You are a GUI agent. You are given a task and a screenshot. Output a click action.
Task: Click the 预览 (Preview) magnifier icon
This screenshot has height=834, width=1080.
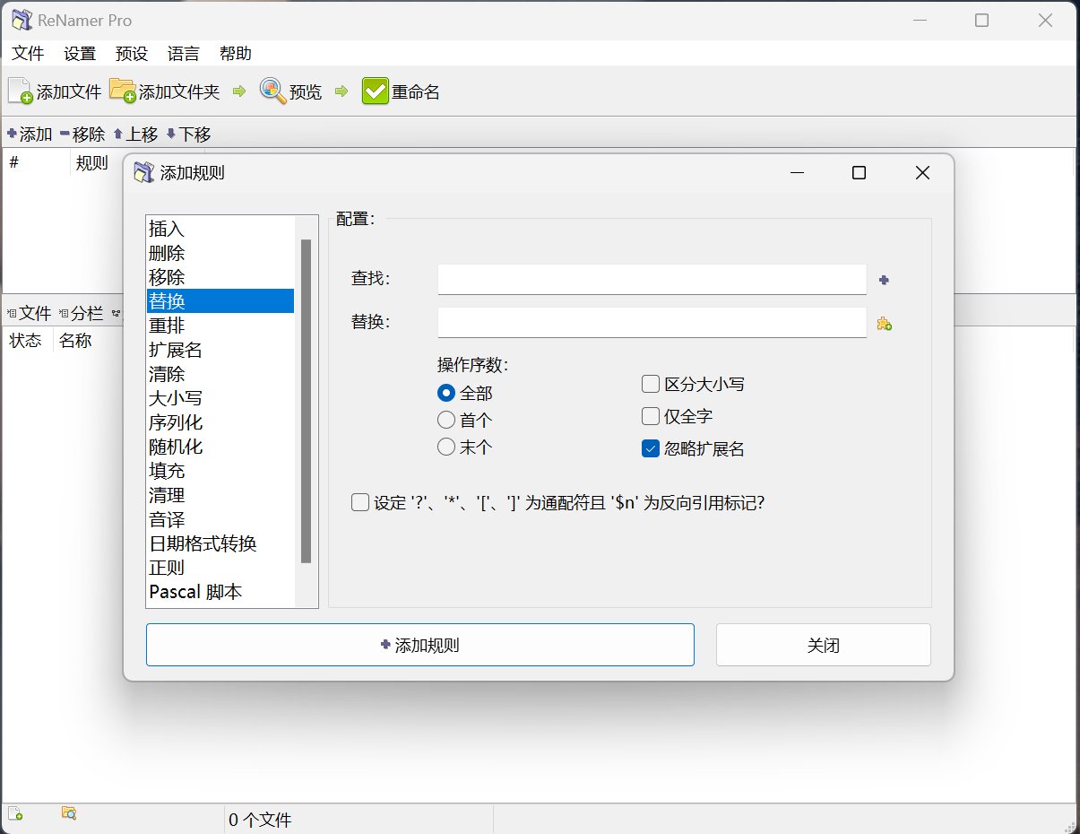click(272, 91)
